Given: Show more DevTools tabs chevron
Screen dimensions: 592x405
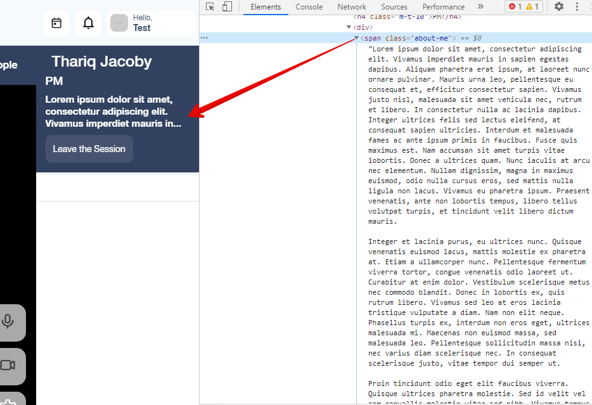Looking at the screenshot, I should coord(480,7).
